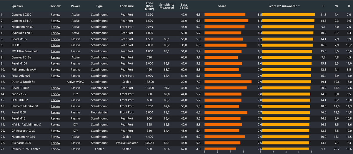Click the Enclosure column header
Viewport: 353px width, 154px height.
(x=127, y=6)
